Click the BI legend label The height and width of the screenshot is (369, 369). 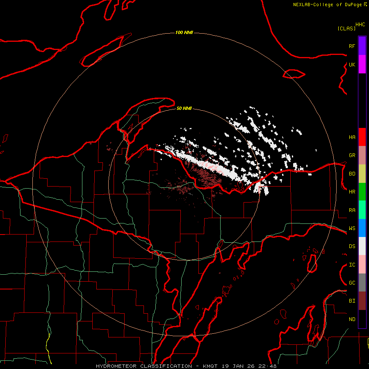[x=352, y=301]
